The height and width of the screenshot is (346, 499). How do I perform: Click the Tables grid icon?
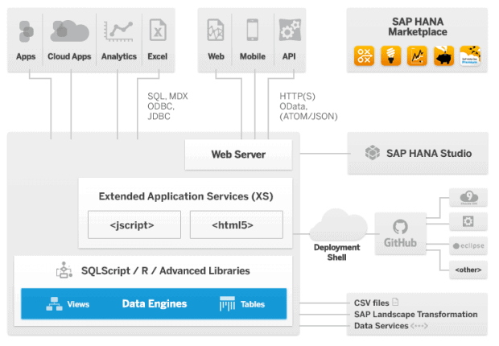227,304
